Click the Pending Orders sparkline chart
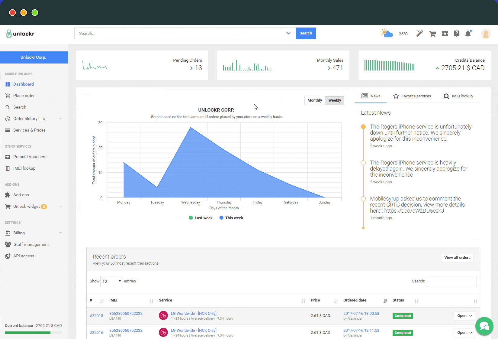Screen dimensions: 498x339 pos(95,65)
